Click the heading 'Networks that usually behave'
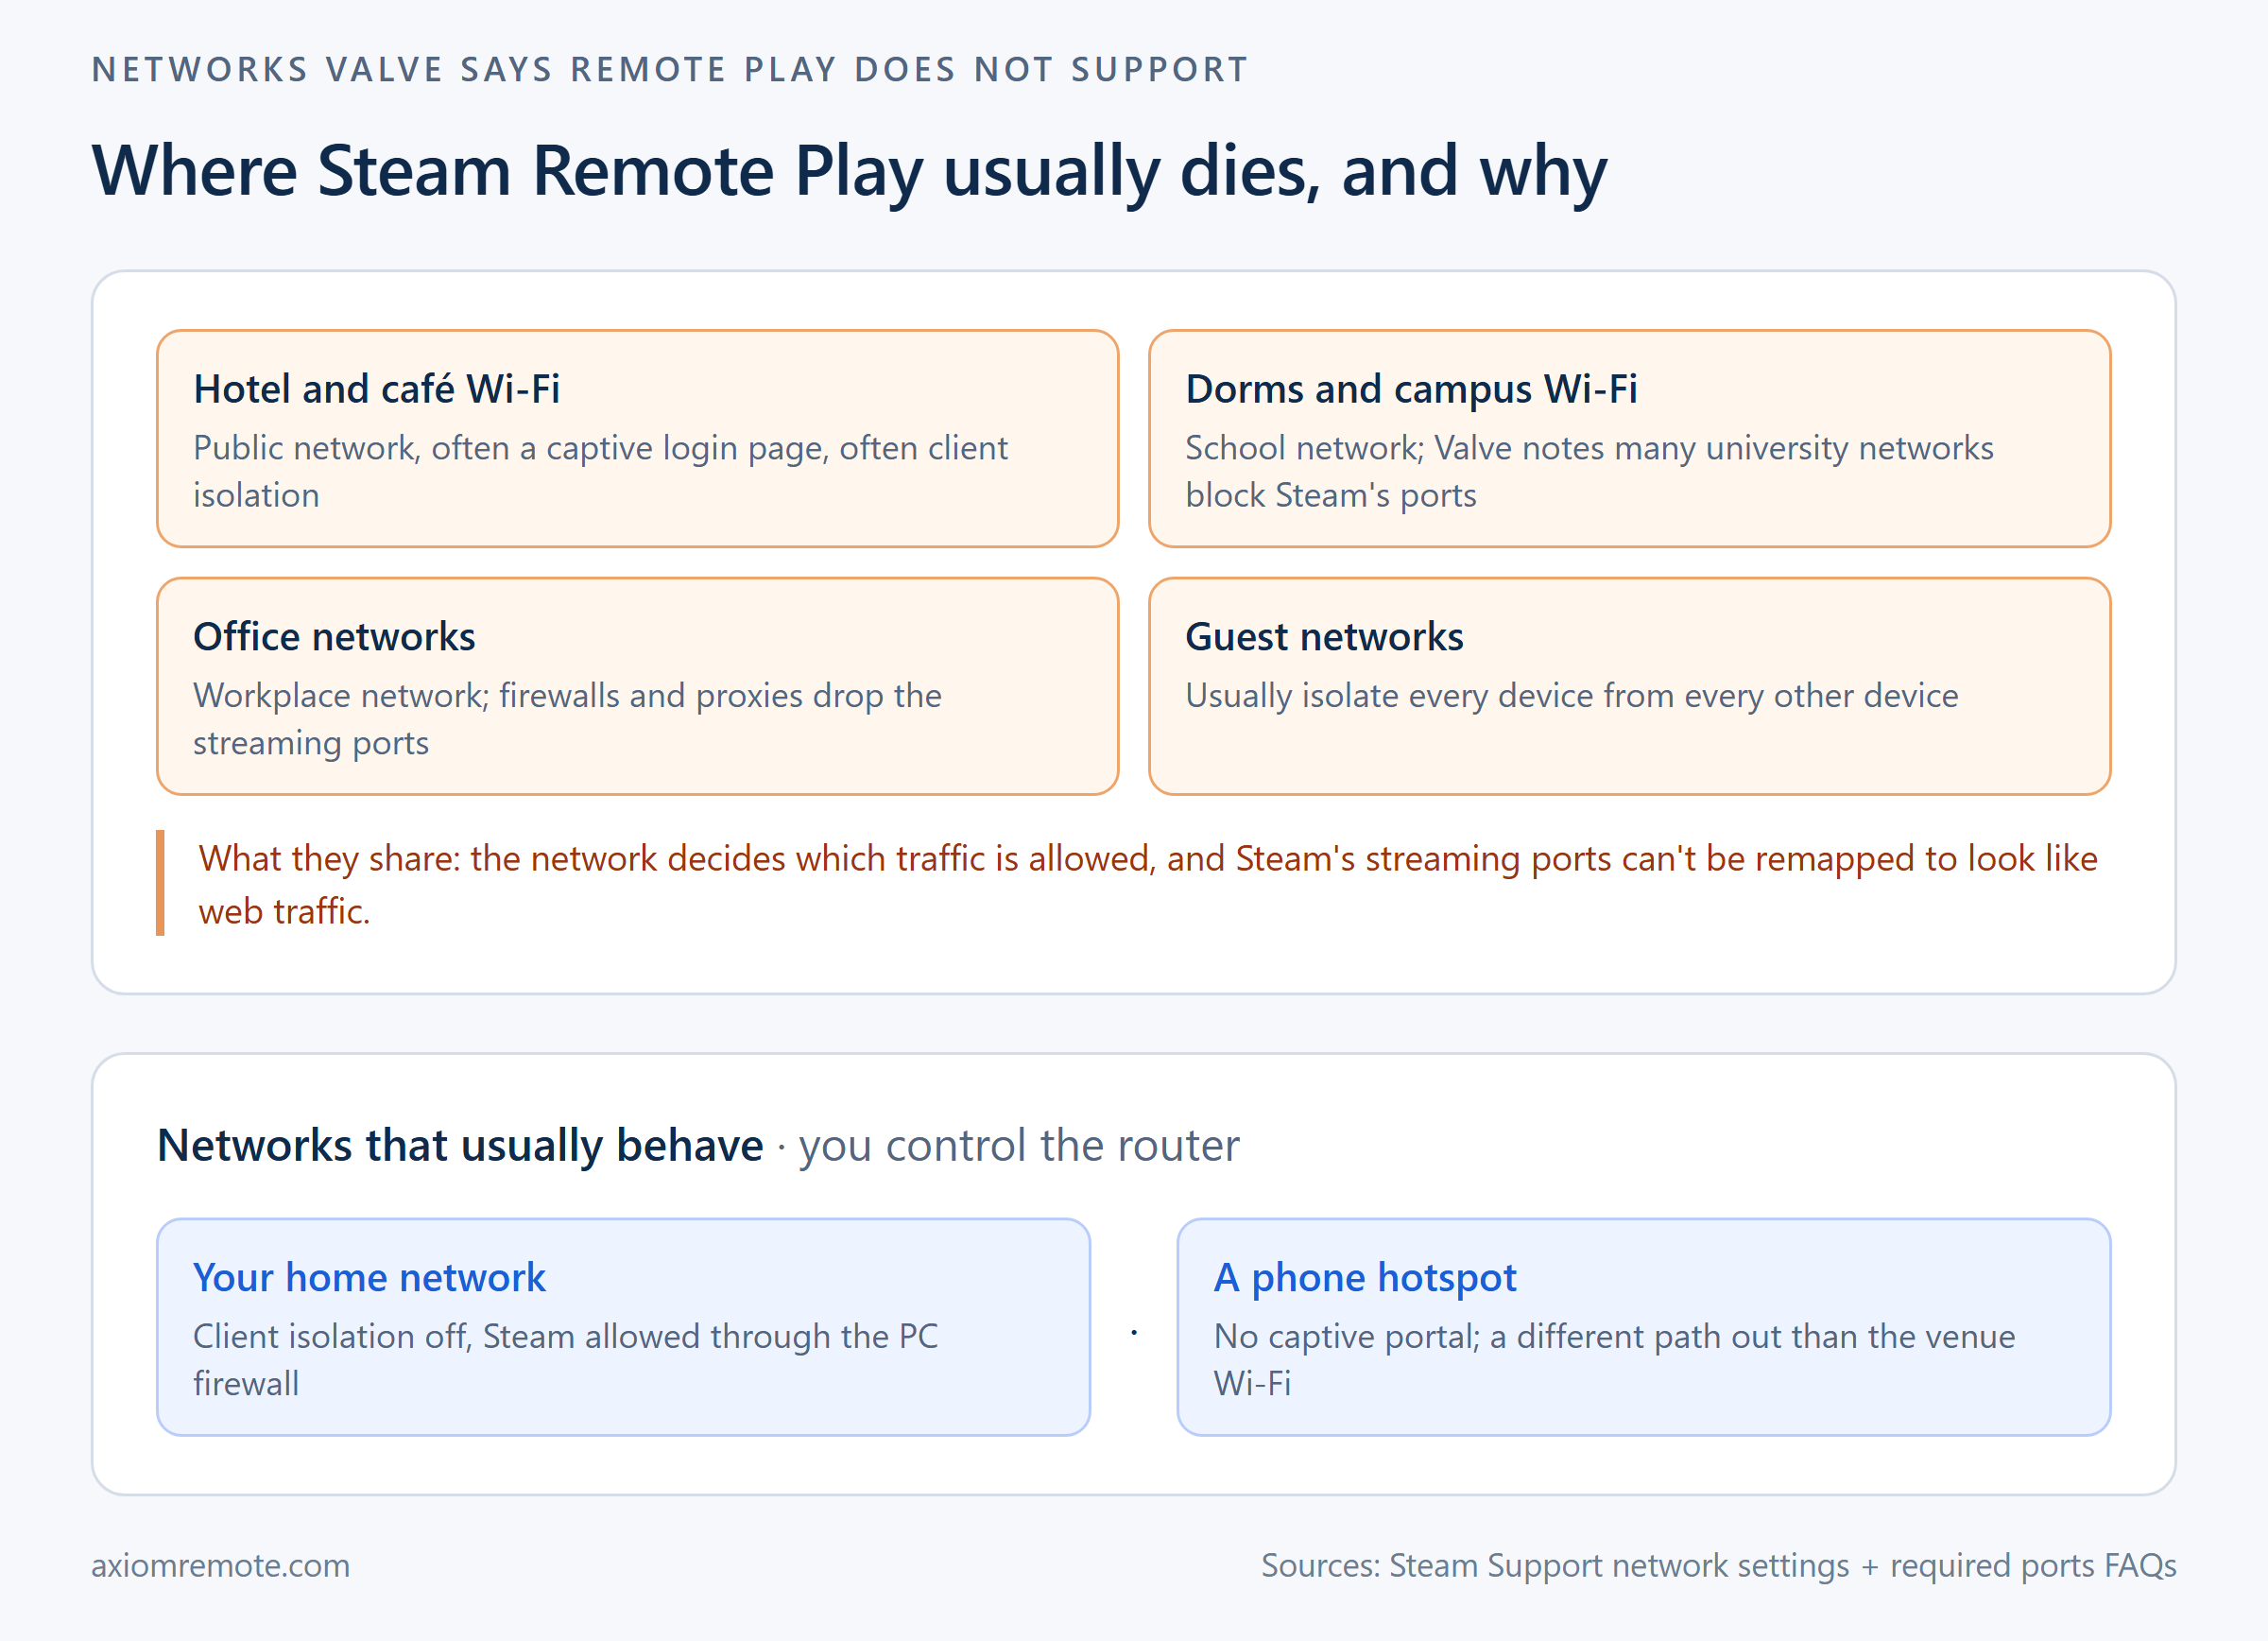Viewport: 2268px width, 1641px height. [460, 1146]
